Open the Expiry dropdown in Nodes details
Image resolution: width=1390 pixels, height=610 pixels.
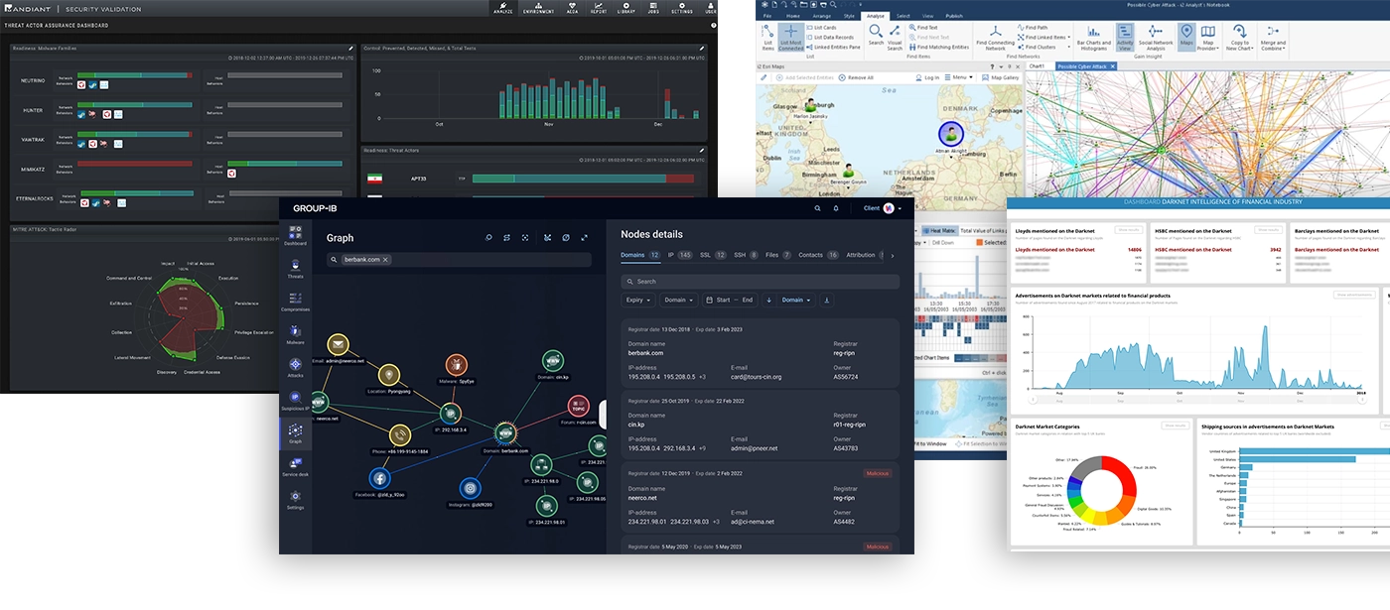[638, 300]
